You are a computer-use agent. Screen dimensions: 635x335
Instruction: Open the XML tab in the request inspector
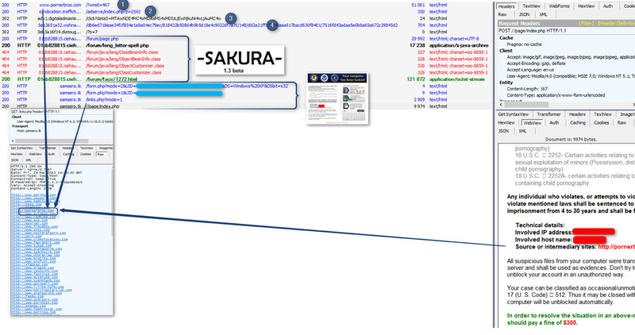click(x=544, y=14)
